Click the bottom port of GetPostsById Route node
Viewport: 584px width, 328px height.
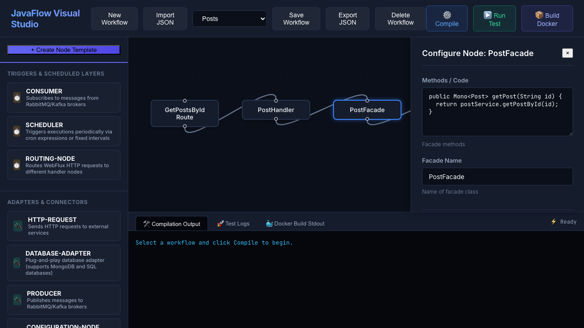tap(185, 126)
